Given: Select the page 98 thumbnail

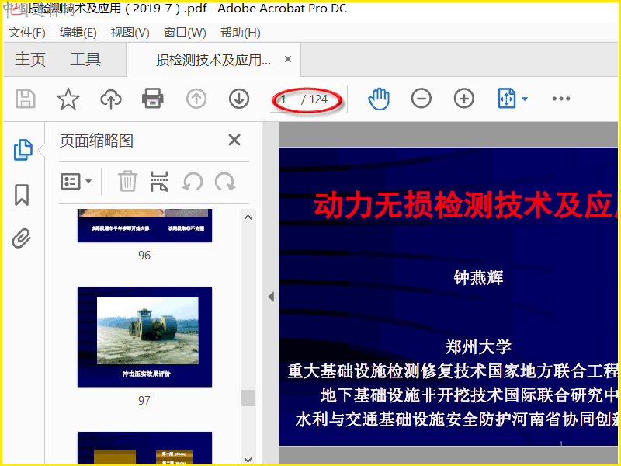Looking at the screenshot, I should pos(144,448).
